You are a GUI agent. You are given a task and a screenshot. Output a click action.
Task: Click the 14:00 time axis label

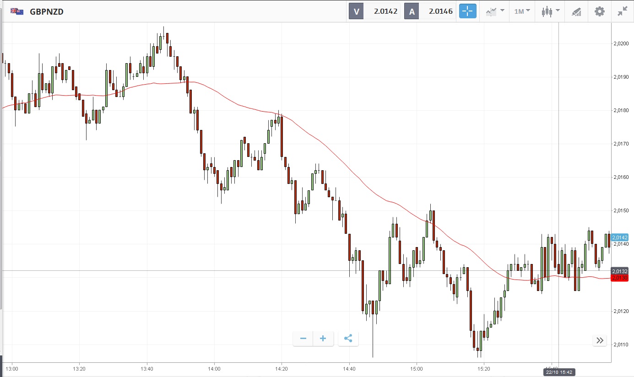[214, 368]
